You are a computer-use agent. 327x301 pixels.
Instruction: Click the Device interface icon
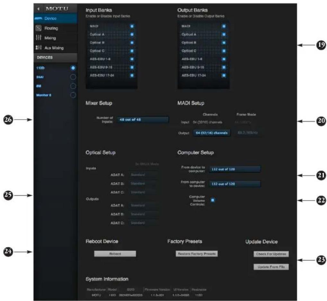[x=39, y=18]
